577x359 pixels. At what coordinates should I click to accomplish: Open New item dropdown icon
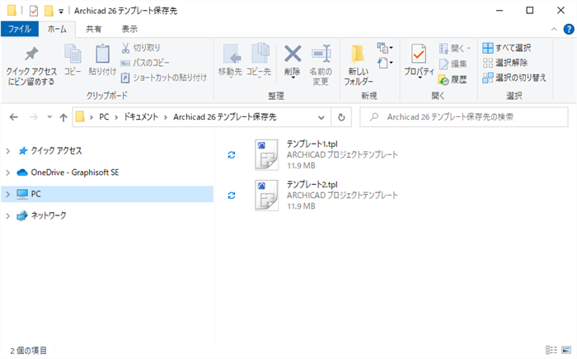coord(385,48)
